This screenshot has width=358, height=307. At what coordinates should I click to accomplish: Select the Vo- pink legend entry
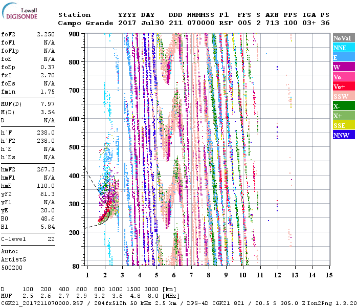pyautogui.click(x=343, y=77)
